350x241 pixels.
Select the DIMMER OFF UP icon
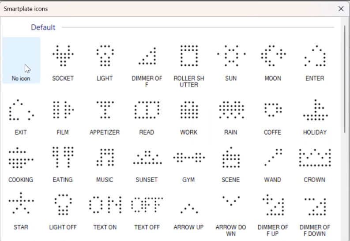pyautogui.click(x=273, y=205)
